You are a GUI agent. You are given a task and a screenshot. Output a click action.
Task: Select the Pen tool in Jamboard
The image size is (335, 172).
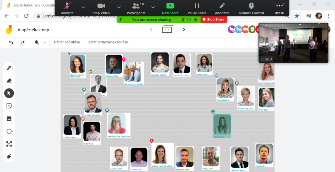tap(9, 68)
